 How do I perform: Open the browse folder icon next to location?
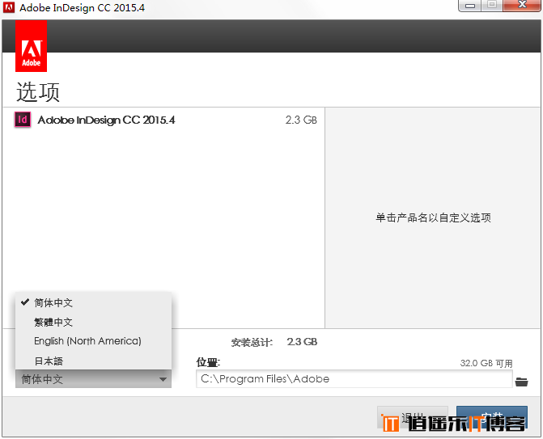(x=521, y=382)
